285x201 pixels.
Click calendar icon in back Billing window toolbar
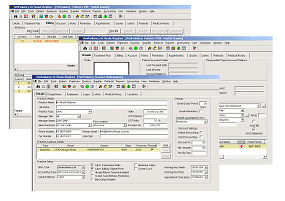(95, 16)
